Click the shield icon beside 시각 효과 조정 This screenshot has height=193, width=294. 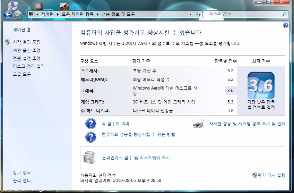pyautogui.click(x=8, y=42)
